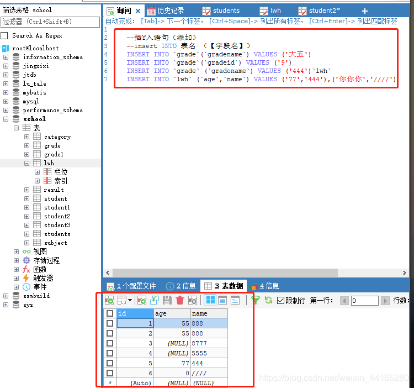Open the 1 个配置文件 profiler tab

tap(131, 286)
